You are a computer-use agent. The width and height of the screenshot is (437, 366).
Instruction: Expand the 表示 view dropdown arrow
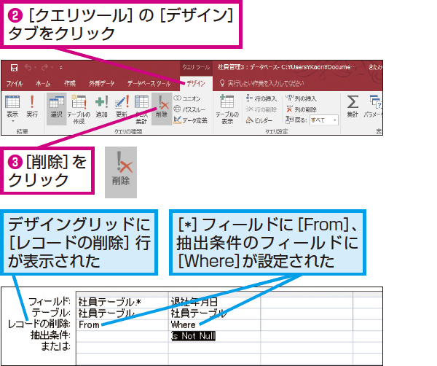point(12,122)
